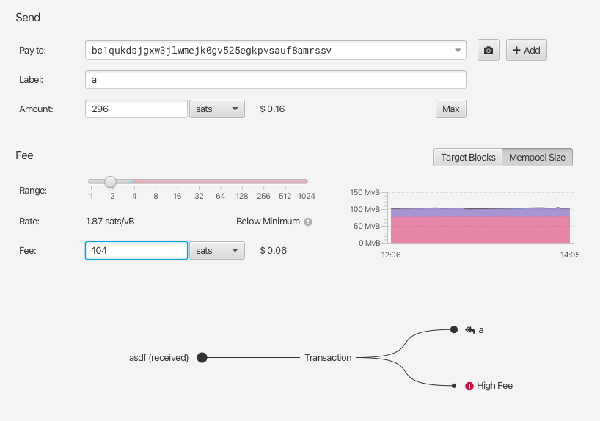Click the Fee input field showing 104
The width and height of the screenshot is (600, 421).
tap(136, 251)
